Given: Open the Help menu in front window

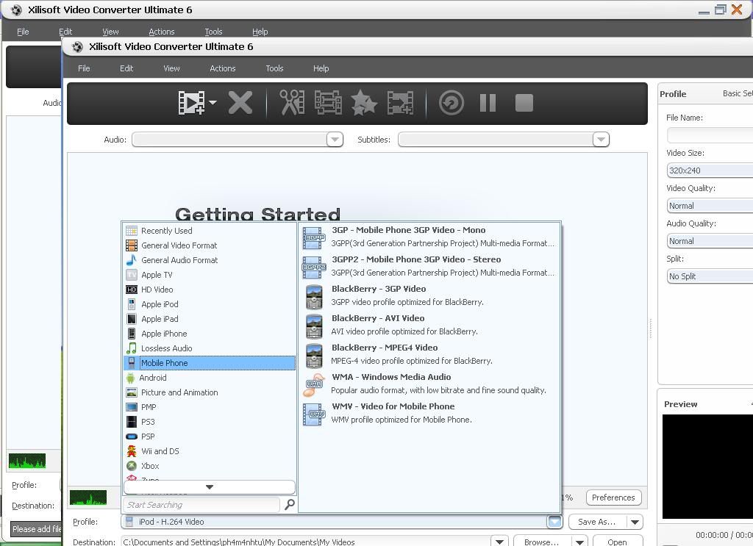Looking at the screenshot, I should pyautogui.click(x=321, y=68).
